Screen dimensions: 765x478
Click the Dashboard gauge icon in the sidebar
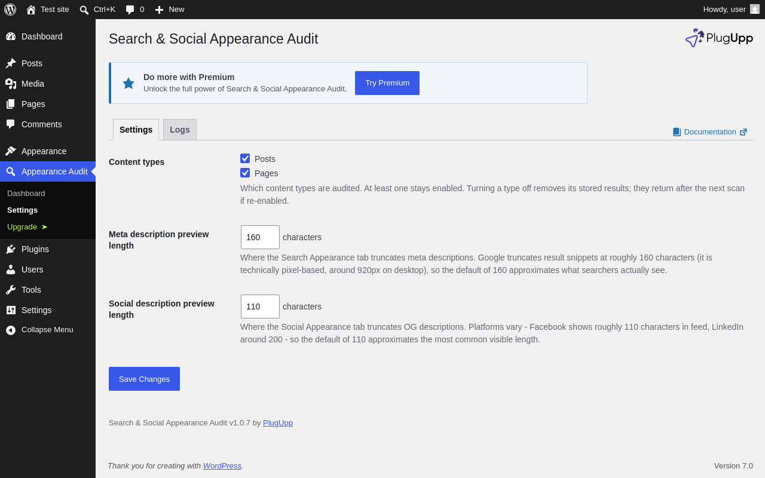coord(11,36)
